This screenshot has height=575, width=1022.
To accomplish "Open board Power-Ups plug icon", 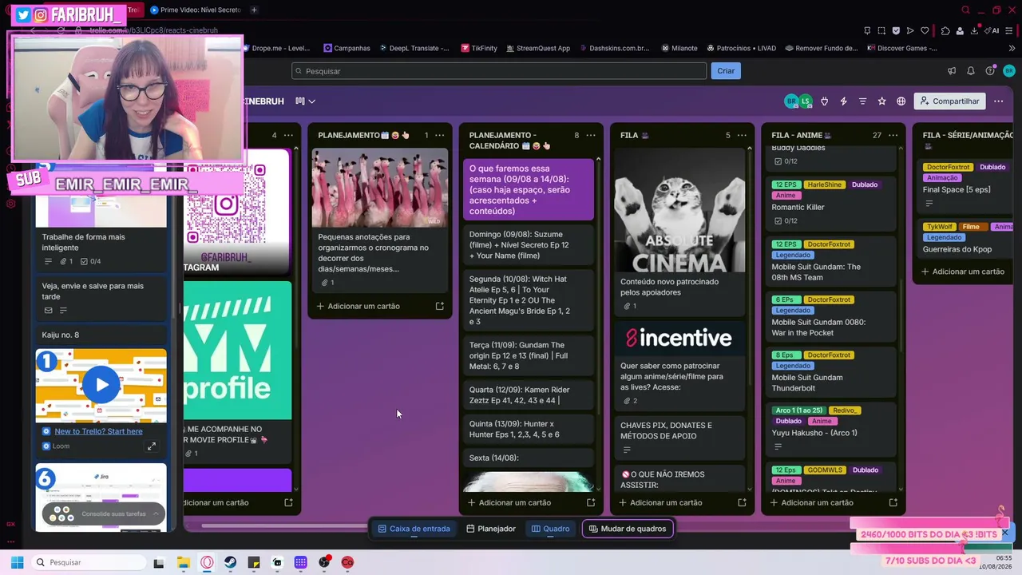I will click(x=824, y=101).
